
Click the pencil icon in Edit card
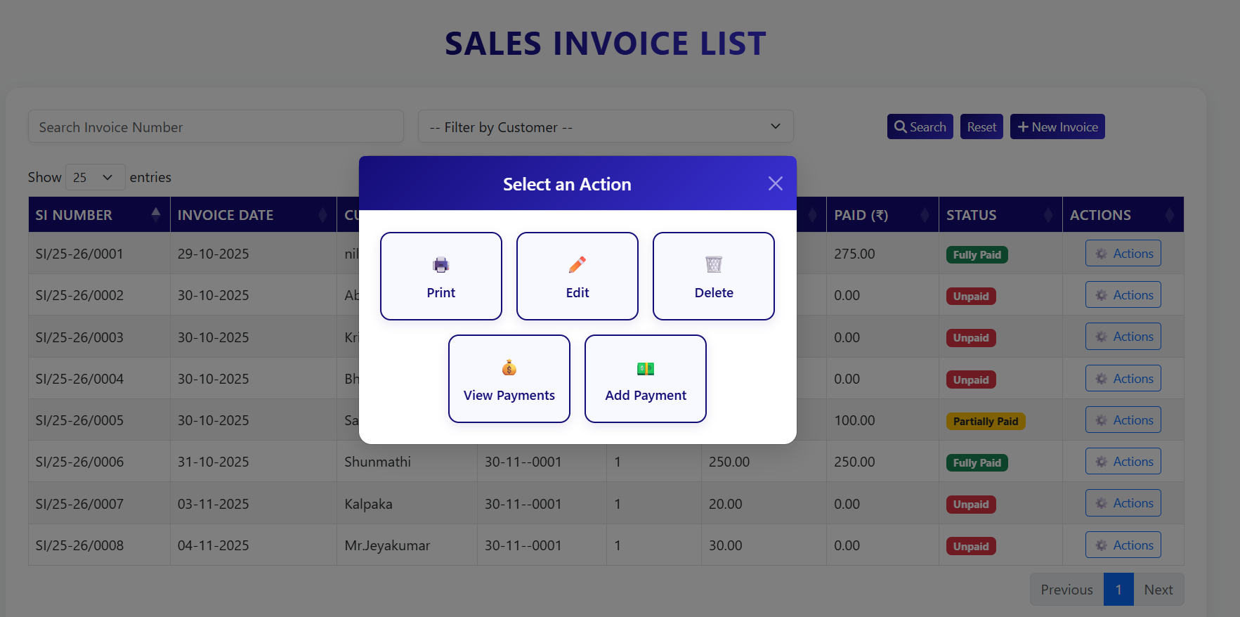click(x=577, y=265)
